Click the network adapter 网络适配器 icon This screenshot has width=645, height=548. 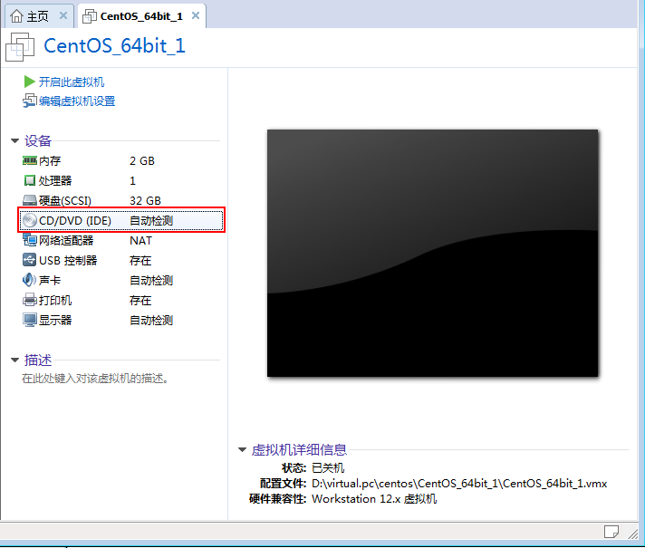coord(30,240)
